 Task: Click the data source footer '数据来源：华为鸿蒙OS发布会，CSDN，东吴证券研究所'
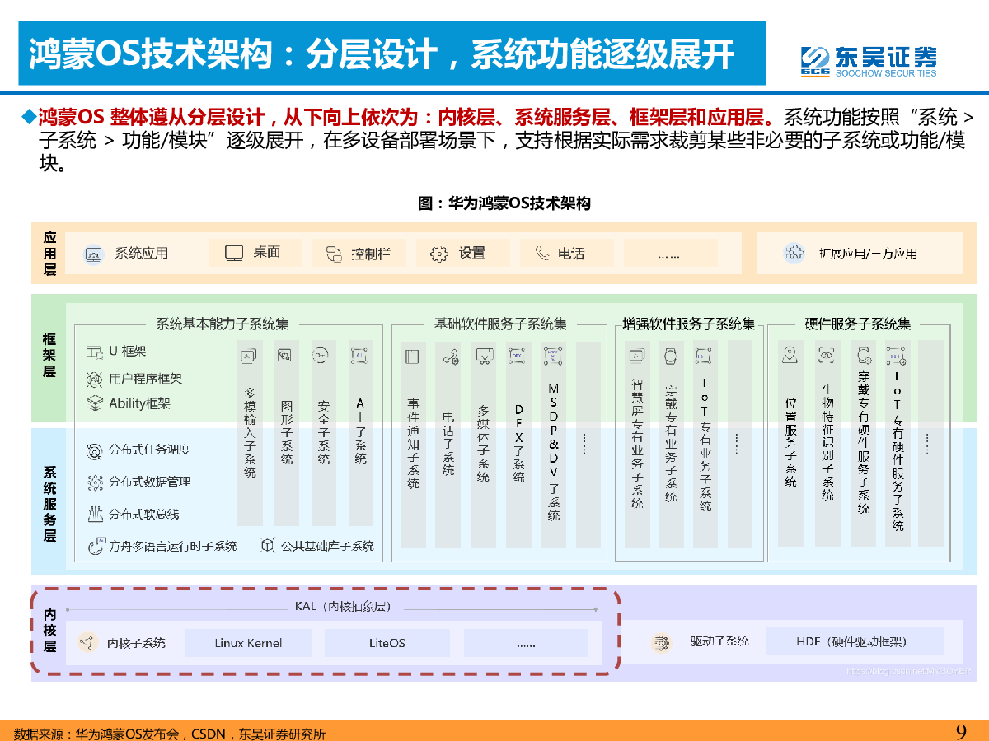[170, 734]
